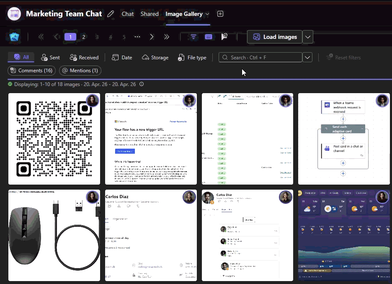Click sender avatar on weather image

pos(382,197)
